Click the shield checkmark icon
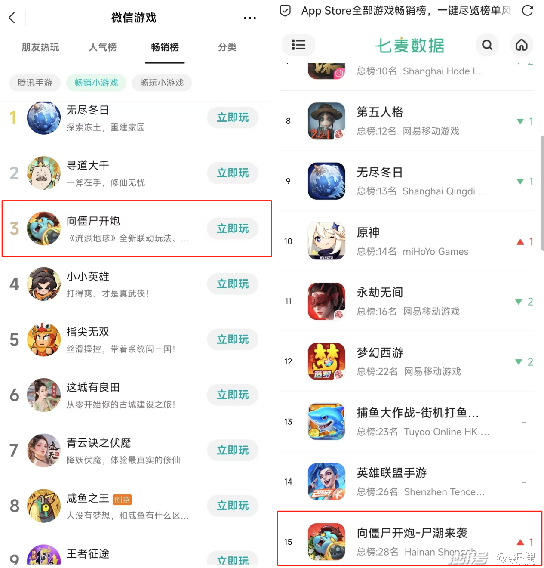544x568 pixels. pos(285,10)
